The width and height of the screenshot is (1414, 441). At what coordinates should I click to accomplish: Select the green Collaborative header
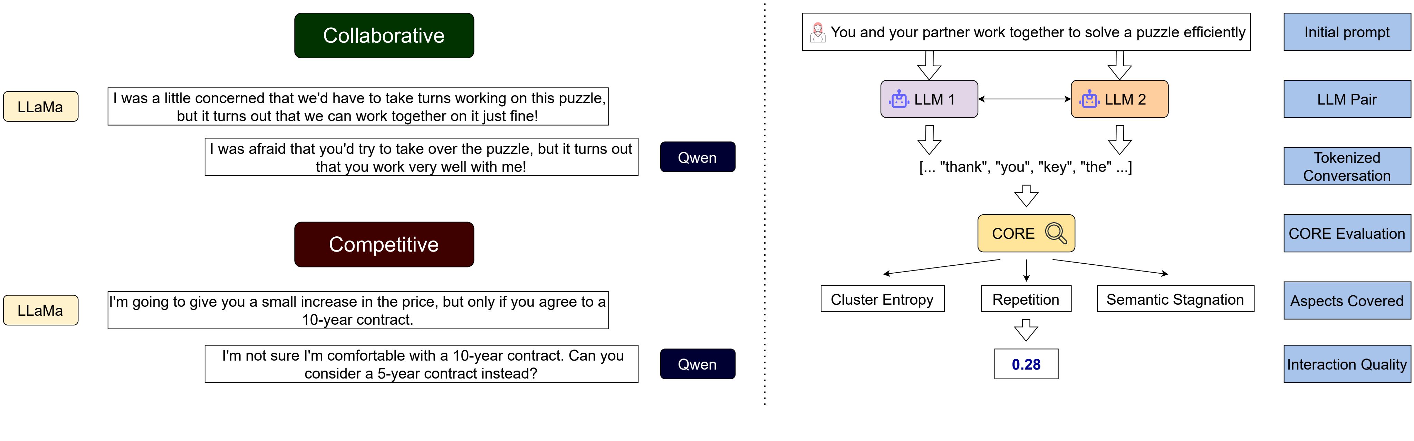pos(384,36)
